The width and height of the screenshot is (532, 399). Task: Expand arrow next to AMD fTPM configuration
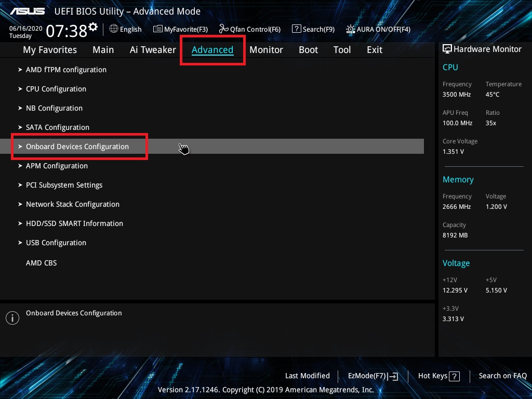(x=20, y=70)
